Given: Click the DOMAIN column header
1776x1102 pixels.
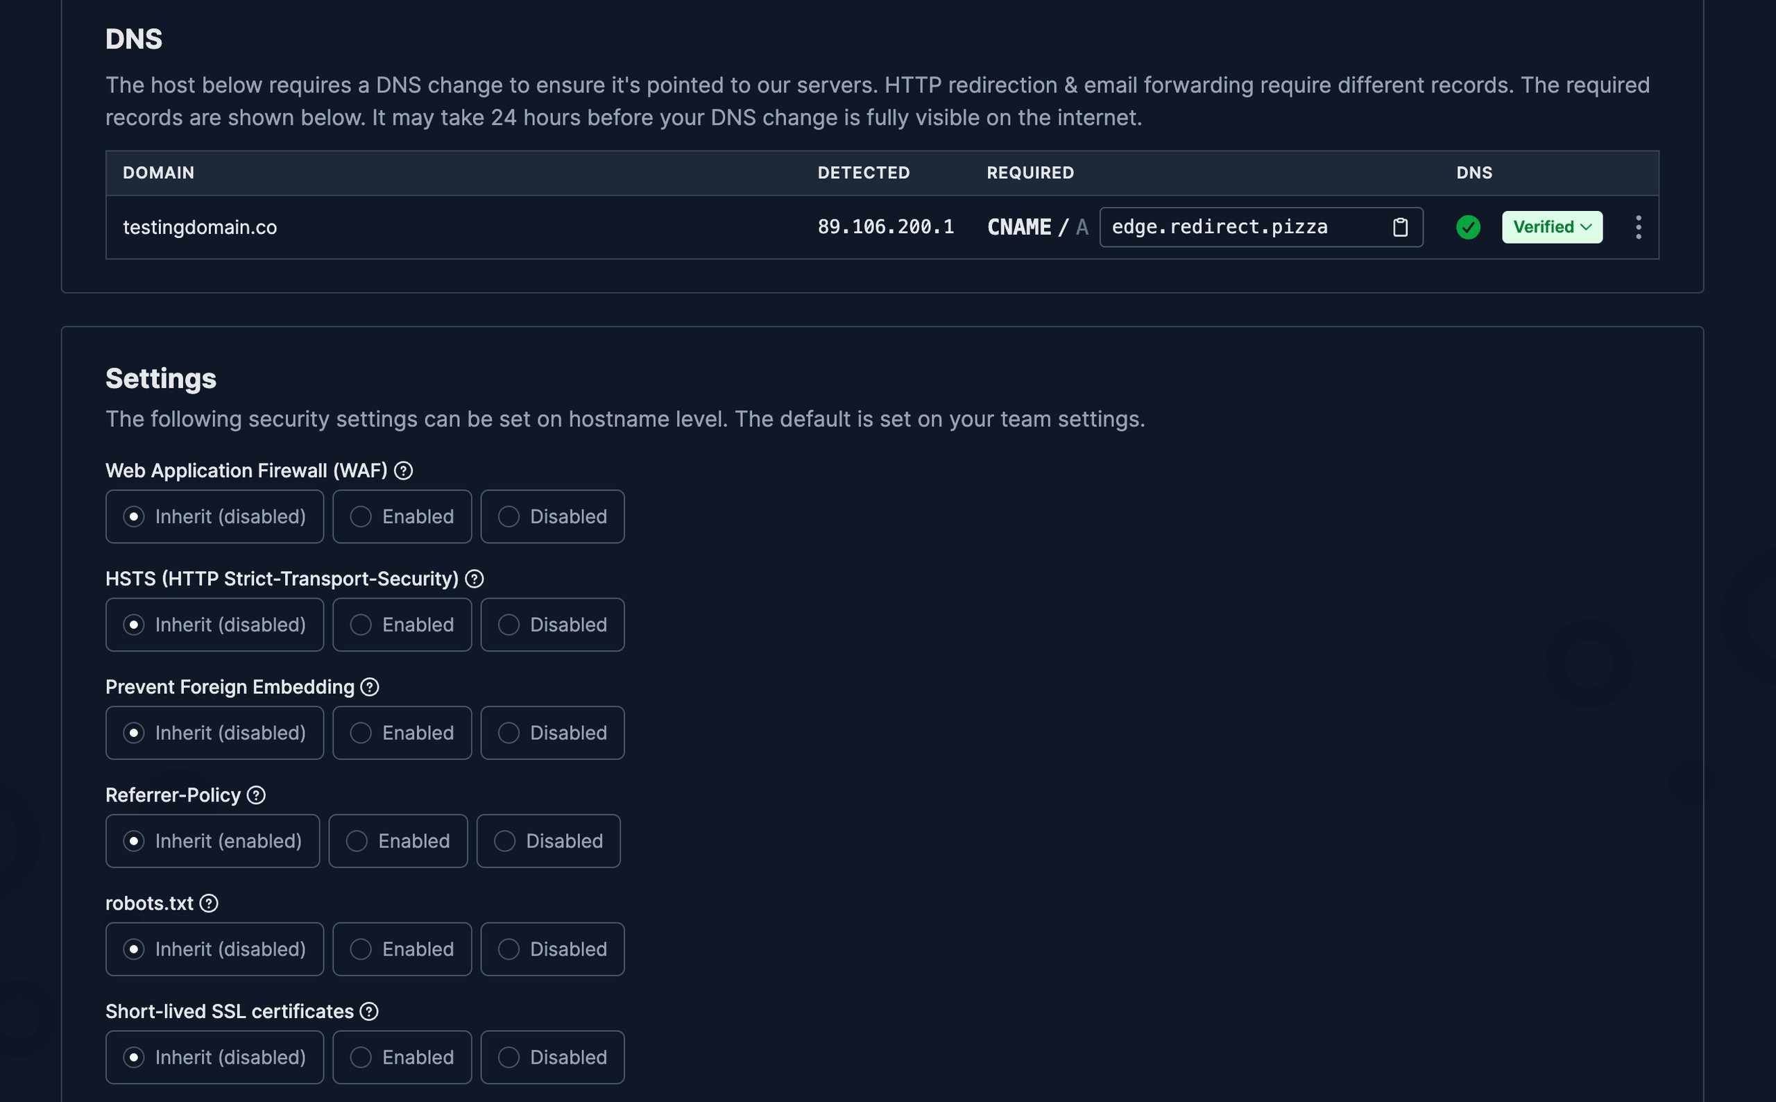Looking at the screenshot, I should (x=158, y=173).
